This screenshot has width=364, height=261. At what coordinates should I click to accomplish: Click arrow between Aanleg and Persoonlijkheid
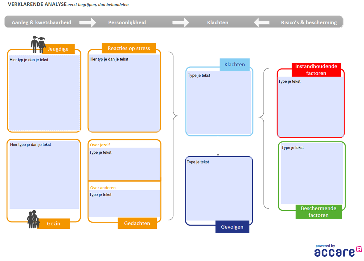[x=88, y=22]
